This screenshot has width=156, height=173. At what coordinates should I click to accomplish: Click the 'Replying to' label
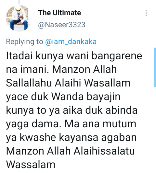click(24, 42)
